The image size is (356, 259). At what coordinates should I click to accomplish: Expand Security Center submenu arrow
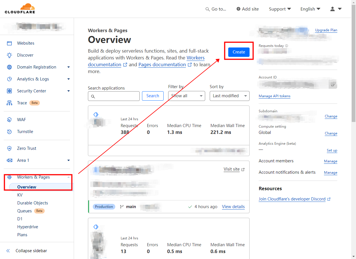pos(68,91)
